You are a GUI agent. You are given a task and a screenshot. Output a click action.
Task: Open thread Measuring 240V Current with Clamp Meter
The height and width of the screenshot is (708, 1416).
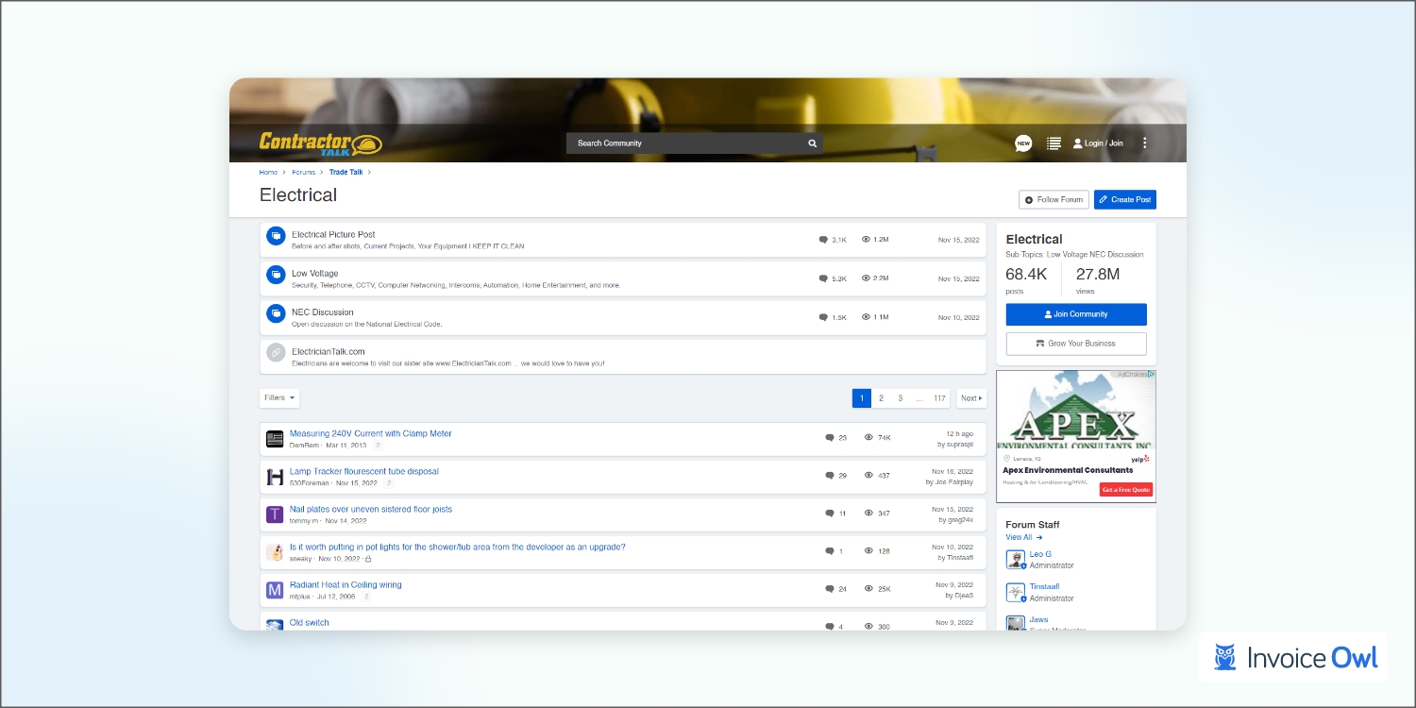click(x=370, y=434)
